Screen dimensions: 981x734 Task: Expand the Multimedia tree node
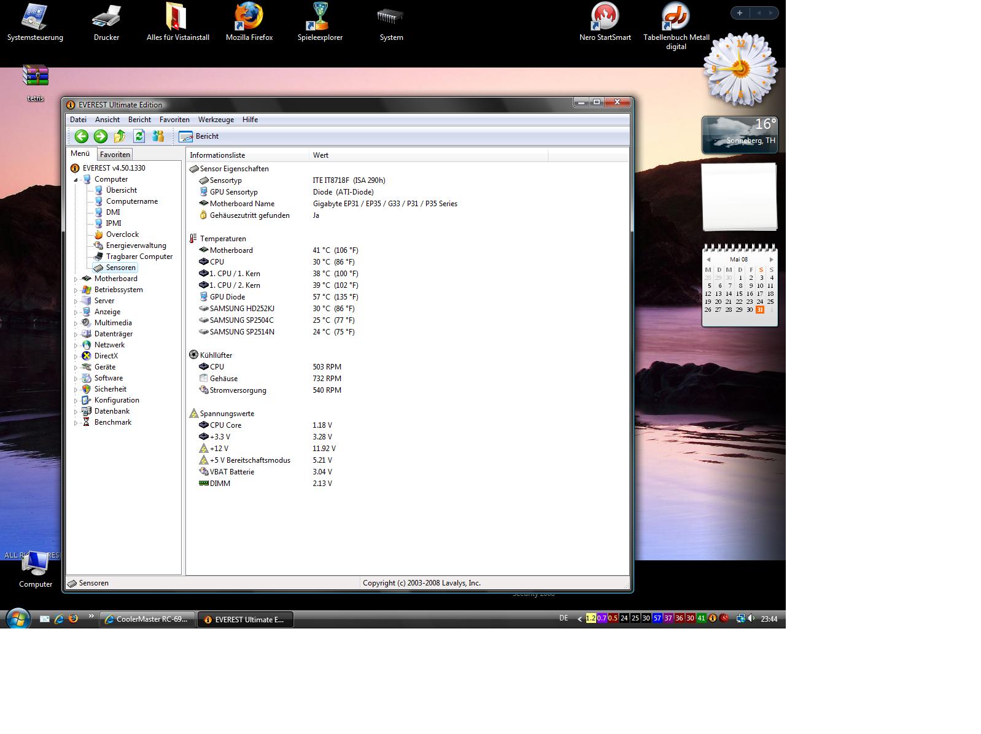tap(76, 323)
